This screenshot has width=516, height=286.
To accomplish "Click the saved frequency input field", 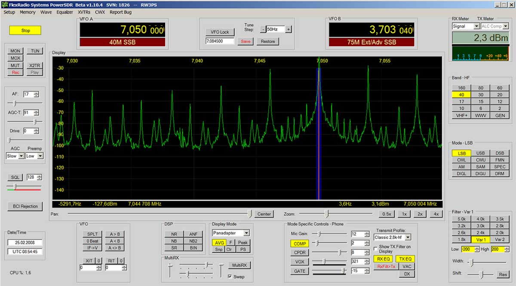I will (x=220, y=41).
